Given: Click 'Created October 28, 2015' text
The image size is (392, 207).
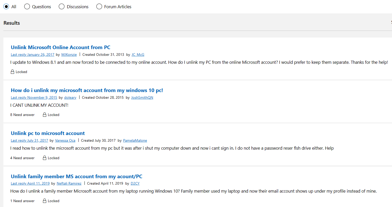Looking at the screenshot, I should 103,97.
